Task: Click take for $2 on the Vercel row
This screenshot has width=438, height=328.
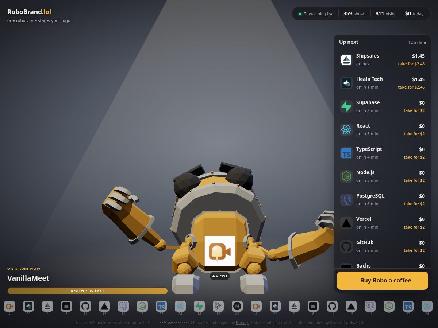Action: click(414, 227)
